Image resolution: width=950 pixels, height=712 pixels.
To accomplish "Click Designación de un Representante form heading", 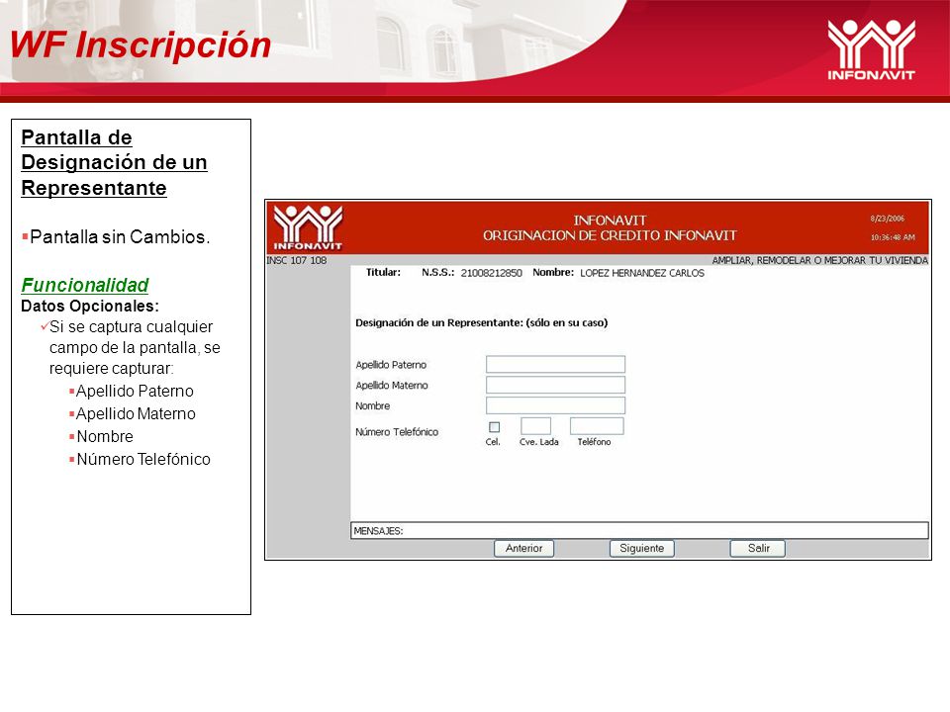I will coord(482,322).
